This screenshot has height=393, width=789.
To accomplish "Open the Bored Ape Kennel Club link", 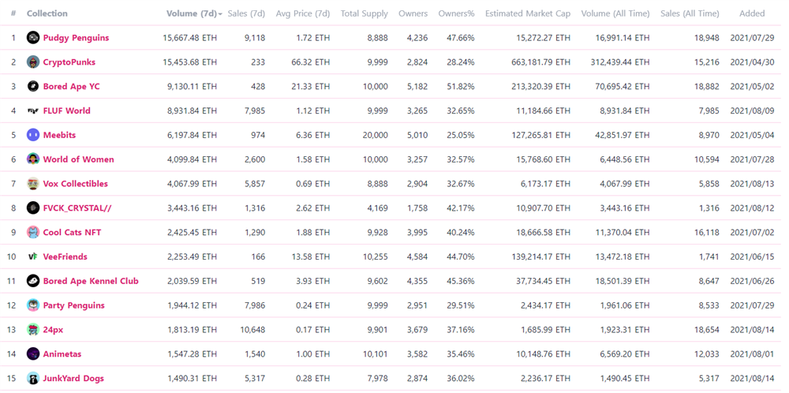I will coord(91,281).
